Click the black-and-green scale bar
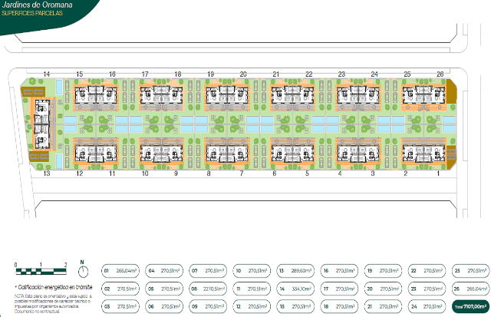The height and width of the screenshot is (317, 491). pos(40,270)
